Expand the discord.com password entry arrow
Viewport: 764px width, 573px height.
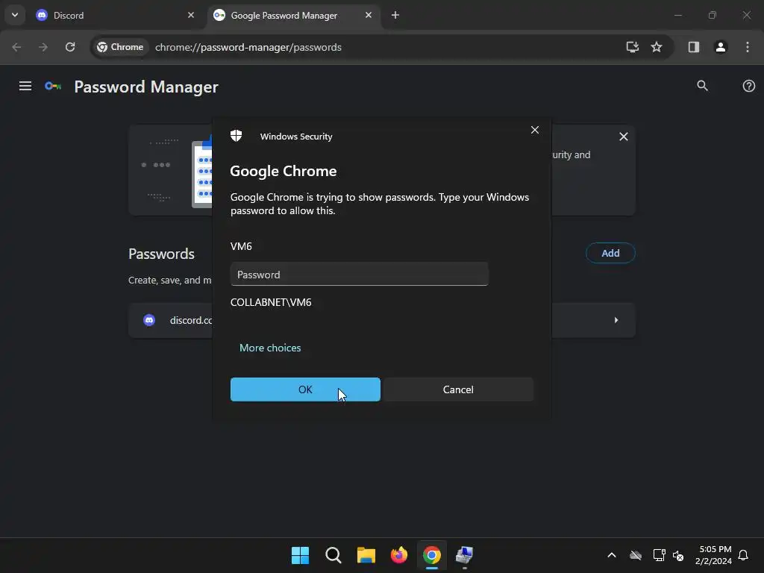[x=616, y=320]
